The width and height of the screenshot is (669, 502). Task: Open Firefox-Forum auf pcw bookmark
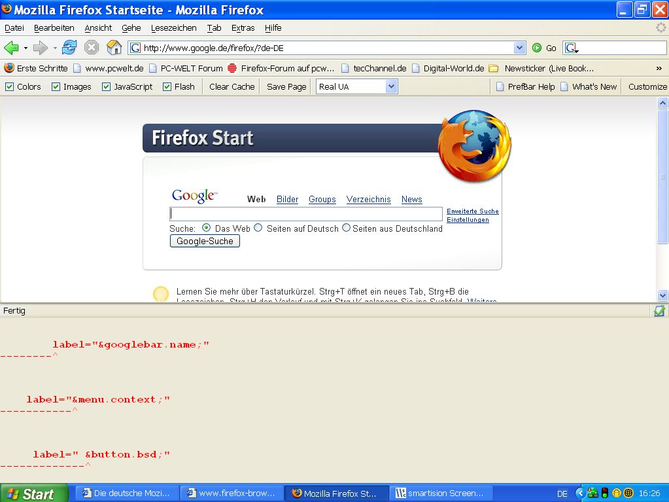coord(281,68)
